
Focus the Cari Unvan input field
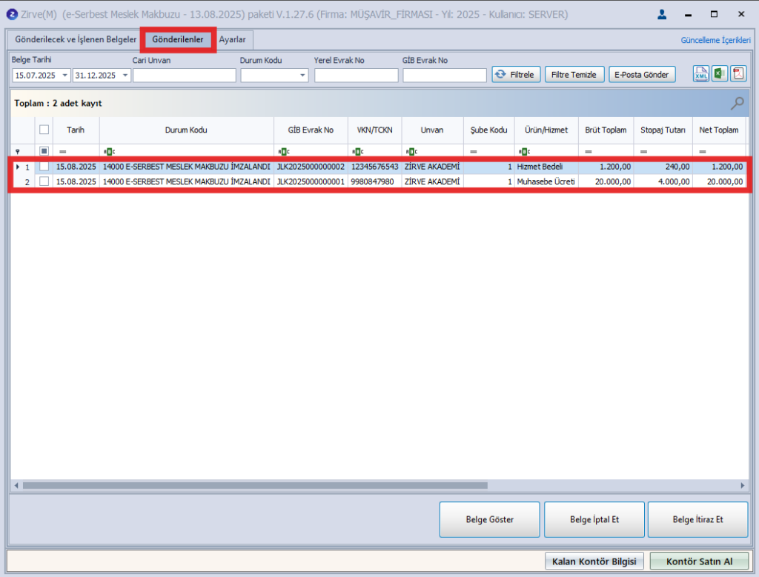pyautogui.click(x=185, y=76)
